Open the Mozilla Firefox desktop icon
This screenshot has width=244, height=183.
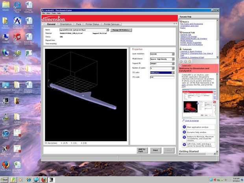pos(6,166)
